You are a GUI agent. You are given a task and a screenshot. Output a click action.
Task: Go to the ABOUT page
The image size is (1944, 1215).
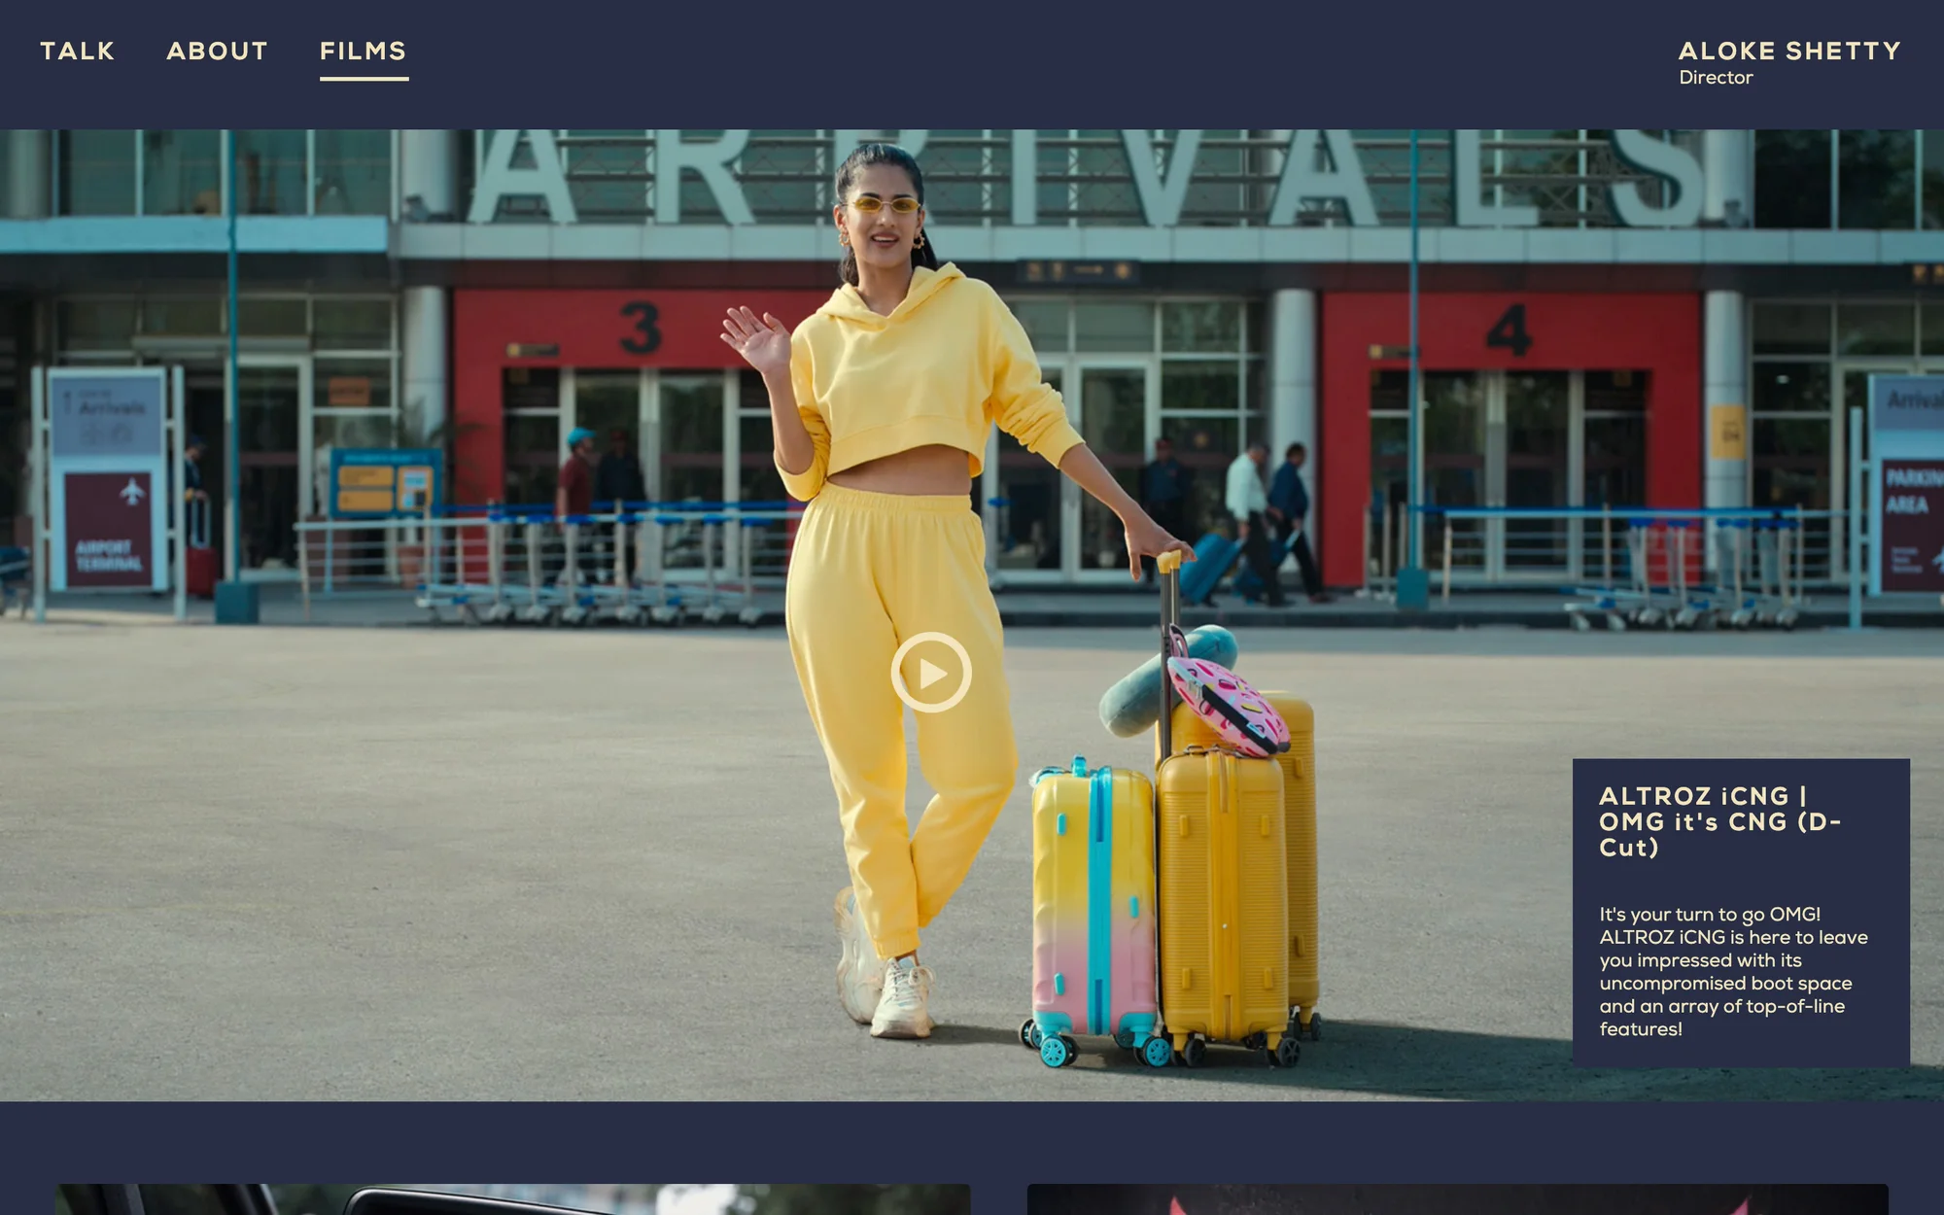pos(218,52)
